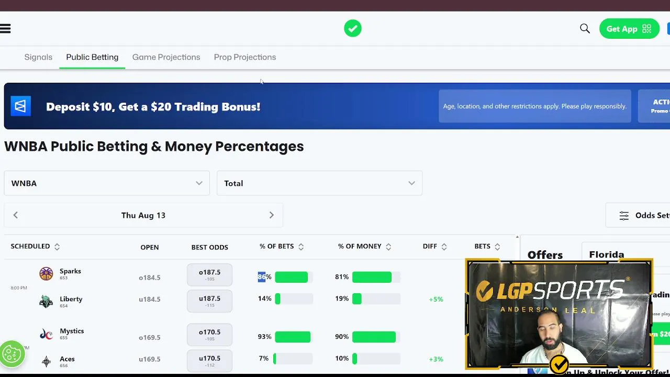Open the cookie preferences icon
670x377 pixels.
click(x=12, y=354)
